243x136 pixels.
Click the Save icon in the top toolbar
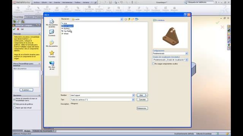tap(110, 2)
